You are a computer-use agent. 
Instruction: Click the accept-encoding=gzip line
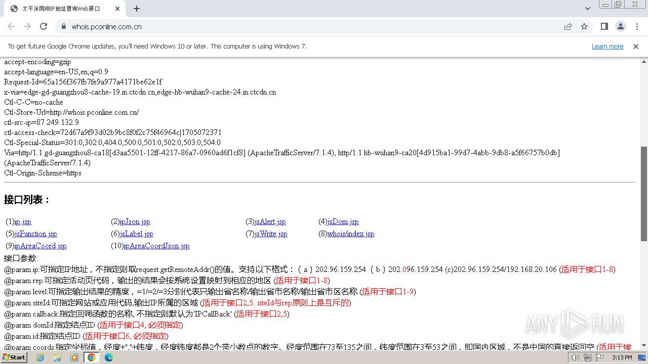click(37, 62)
